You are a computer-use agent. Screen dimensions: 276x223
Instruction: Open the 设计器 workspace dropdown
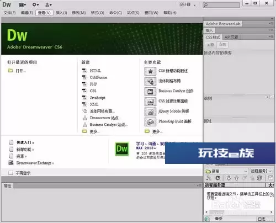187,4
